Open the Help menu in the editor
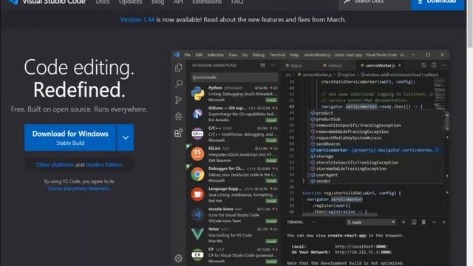Image resolution: width=473 pixels, height=266 pixels. pos(294,55)
